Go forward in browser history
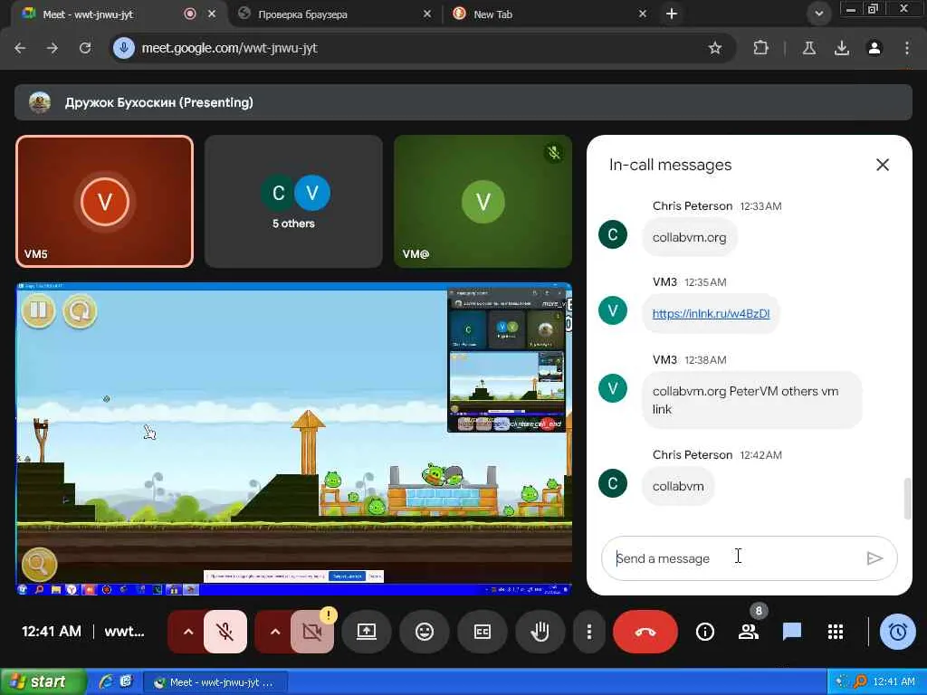This screenshot has height=695, width=927. coord(53,49)
